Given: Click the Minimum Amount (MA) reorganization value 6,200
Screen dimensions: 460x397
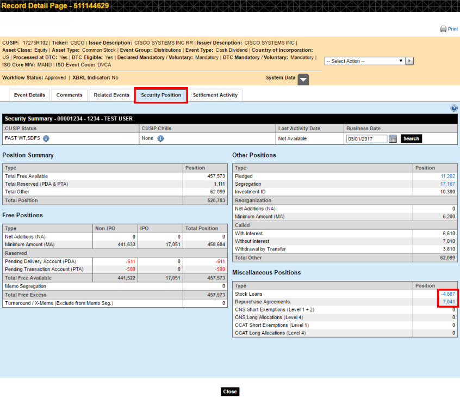Looking at the screenshot, I should [x=449, y=217].
